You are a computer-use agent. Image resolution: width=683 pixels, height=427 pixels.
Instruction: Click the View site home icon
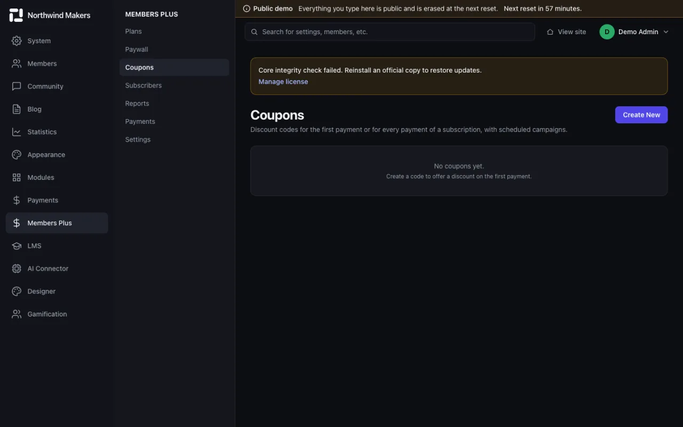(x=550, y=32)
